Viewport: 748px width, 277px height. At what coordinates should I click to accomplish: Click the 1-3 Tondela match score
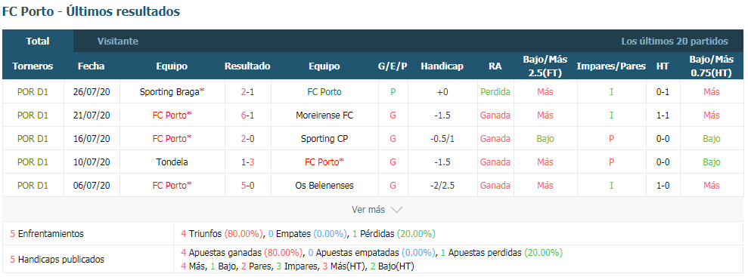pos(247,162)
